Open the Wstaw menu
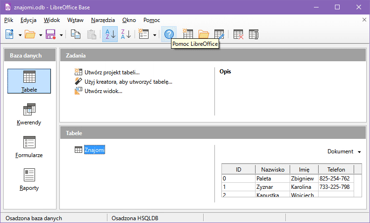 [x=75, y=20]
